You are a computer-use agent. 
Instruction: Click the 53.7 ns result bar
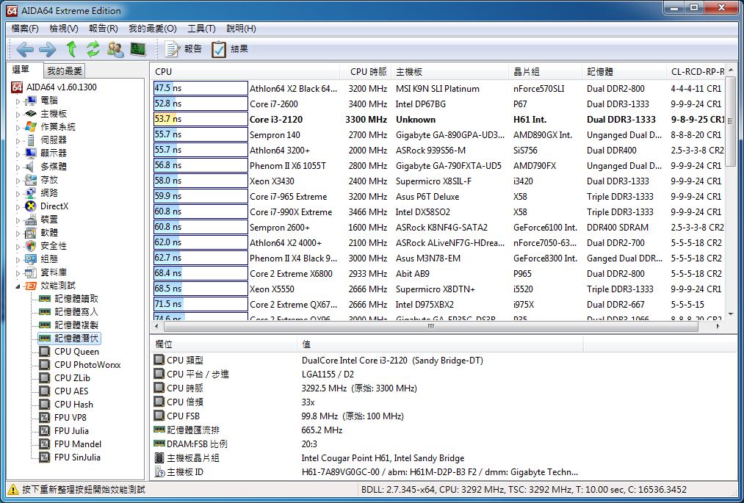201,119
